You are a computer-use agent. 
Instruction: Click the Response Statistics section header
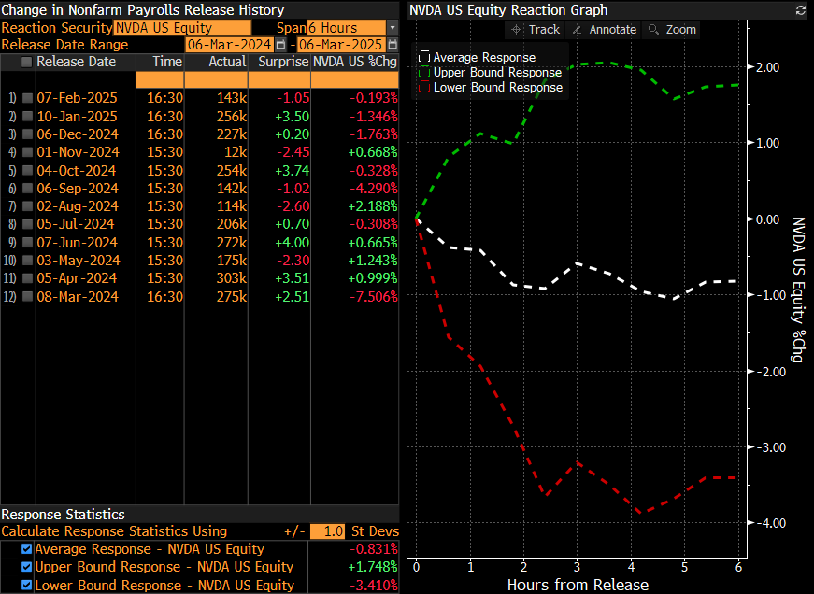pyautogui.click(x=64, y=514)
